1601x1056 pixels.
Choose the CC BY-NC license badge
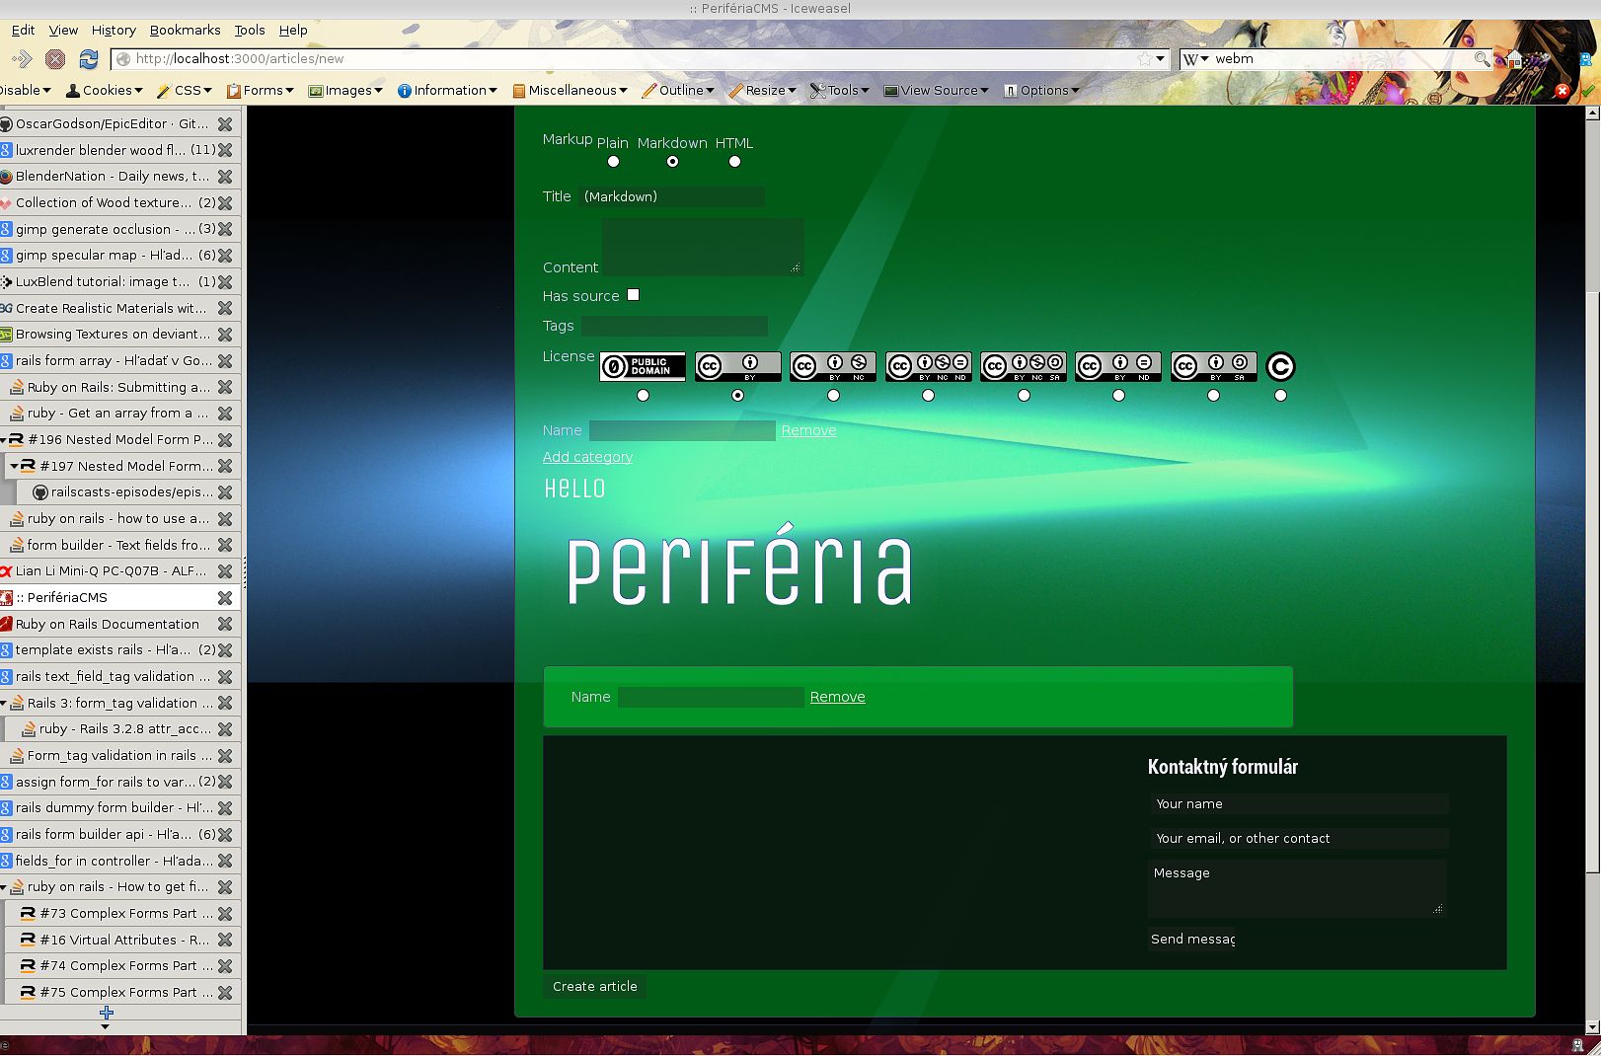(833, 367)
